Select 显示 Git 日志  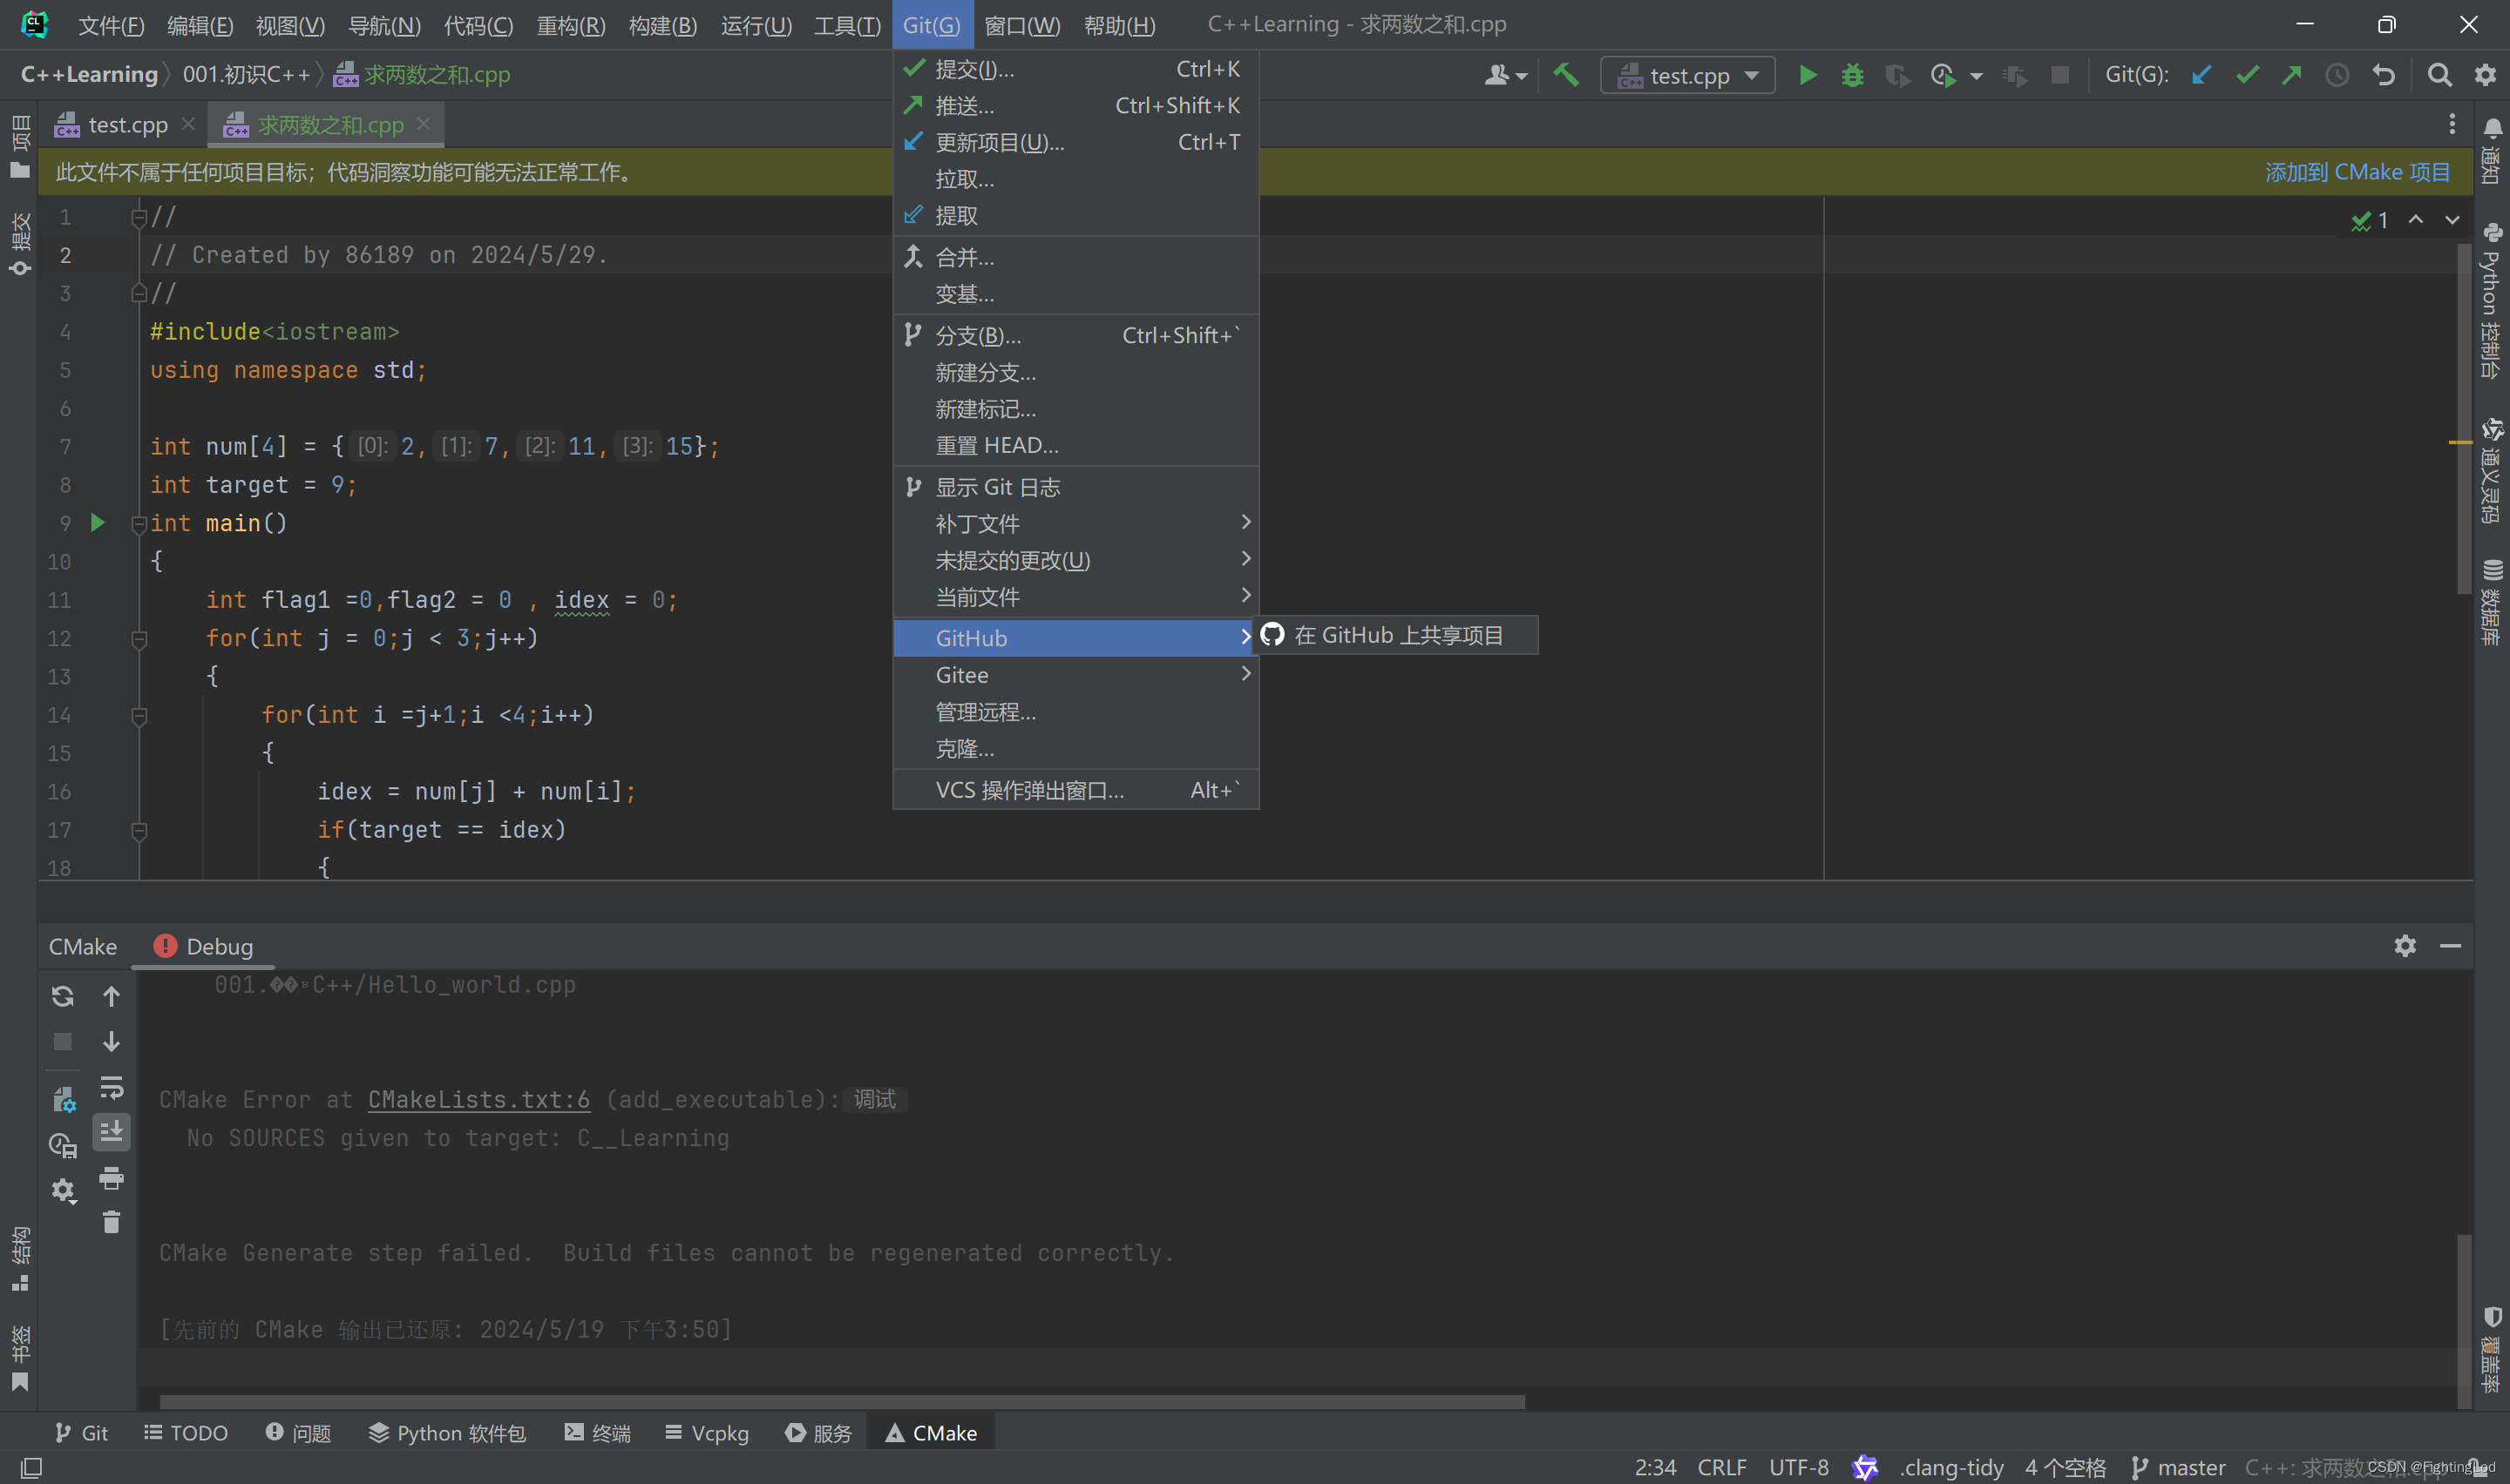(1075, 487)
